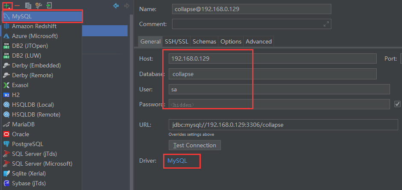
Task: Choose Derby (Remote) data source
Action: tap(42, 75)
